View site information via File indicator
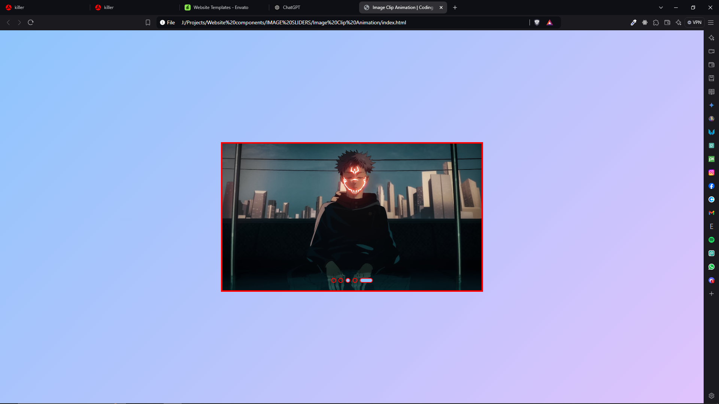The height and width of the screenshot is (404, 719). (x=167, y=22)
